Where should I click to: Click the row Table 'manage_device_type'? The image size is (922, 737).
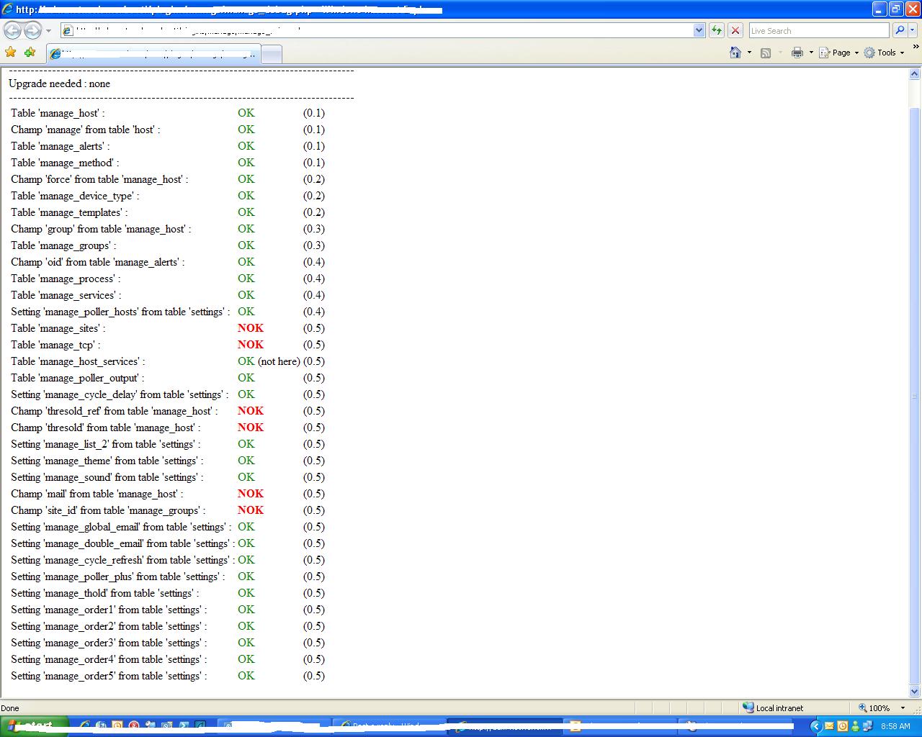pos(75,196)
